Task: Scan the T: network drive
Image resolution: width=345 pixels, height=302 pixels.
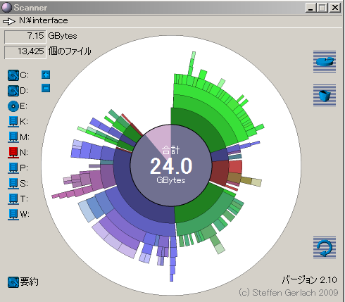Action: [13, 199]
